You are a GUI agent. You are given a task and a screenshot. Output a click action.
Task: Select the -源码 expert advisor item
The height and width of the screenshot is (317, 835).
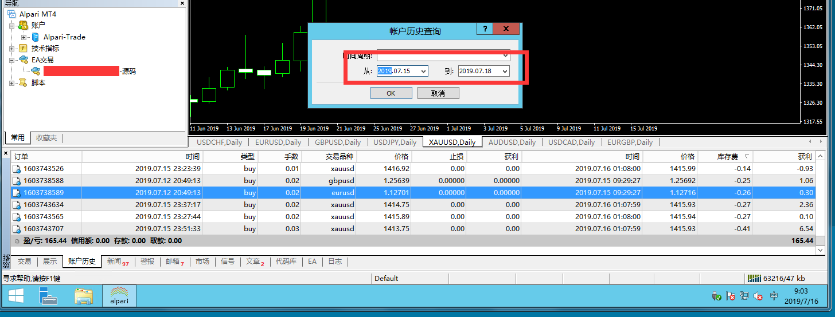[84, 71]
